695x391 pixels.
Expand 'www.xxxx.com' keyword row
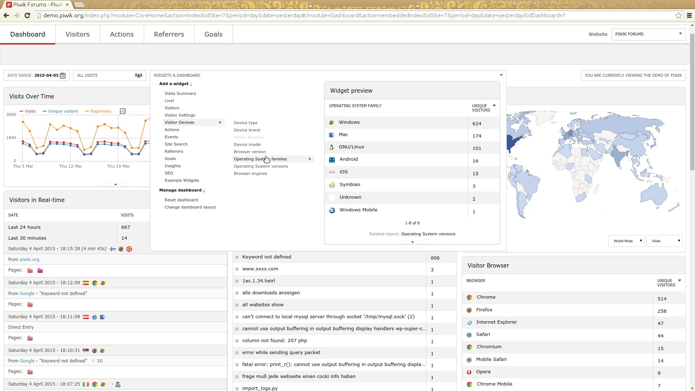coord(237,269)
